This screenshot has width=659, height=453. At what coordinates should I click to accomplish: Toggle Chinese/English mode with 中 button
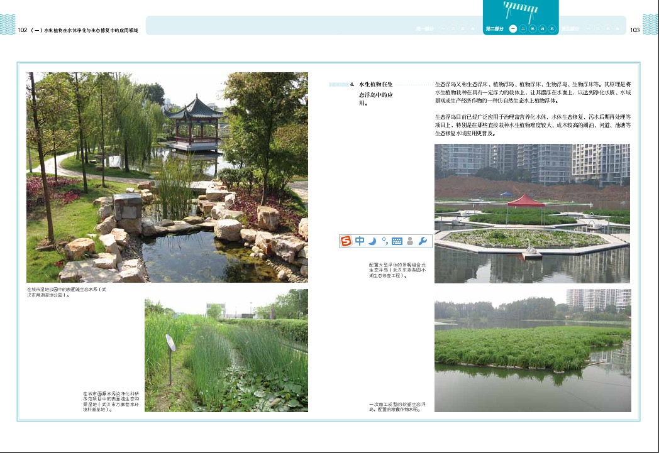tap(360, 241)
